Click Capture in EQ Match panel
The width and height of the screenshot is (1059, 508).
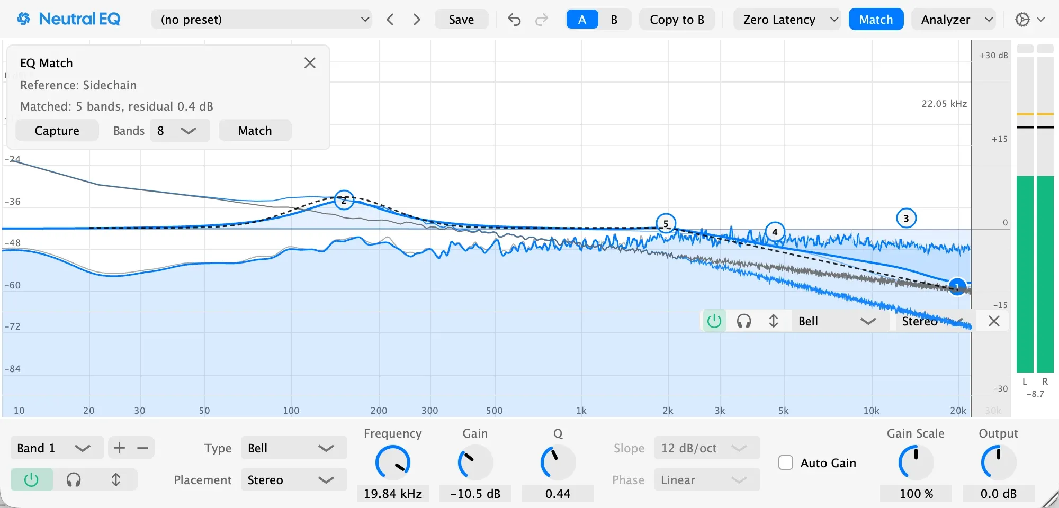57,131
